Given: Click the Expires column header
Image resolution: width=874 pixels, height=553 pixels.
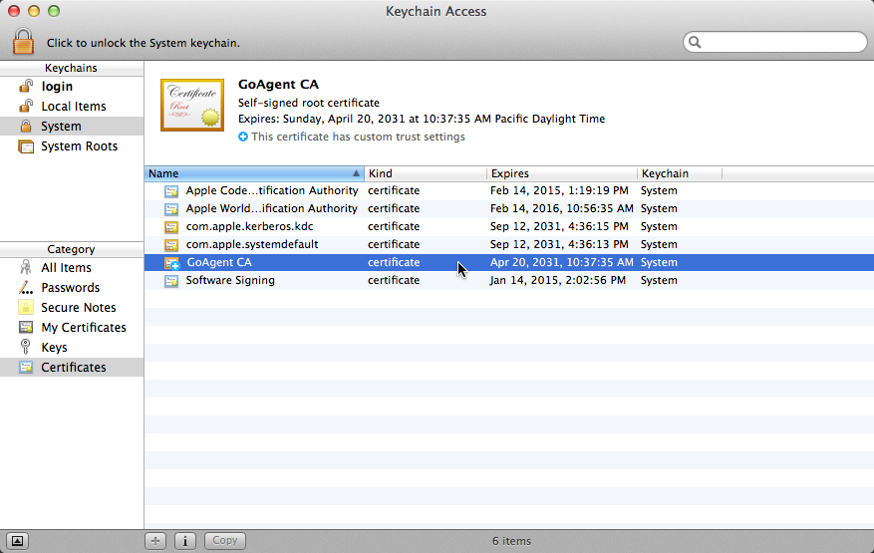Looking at the screenshot, I should (562, 173).
